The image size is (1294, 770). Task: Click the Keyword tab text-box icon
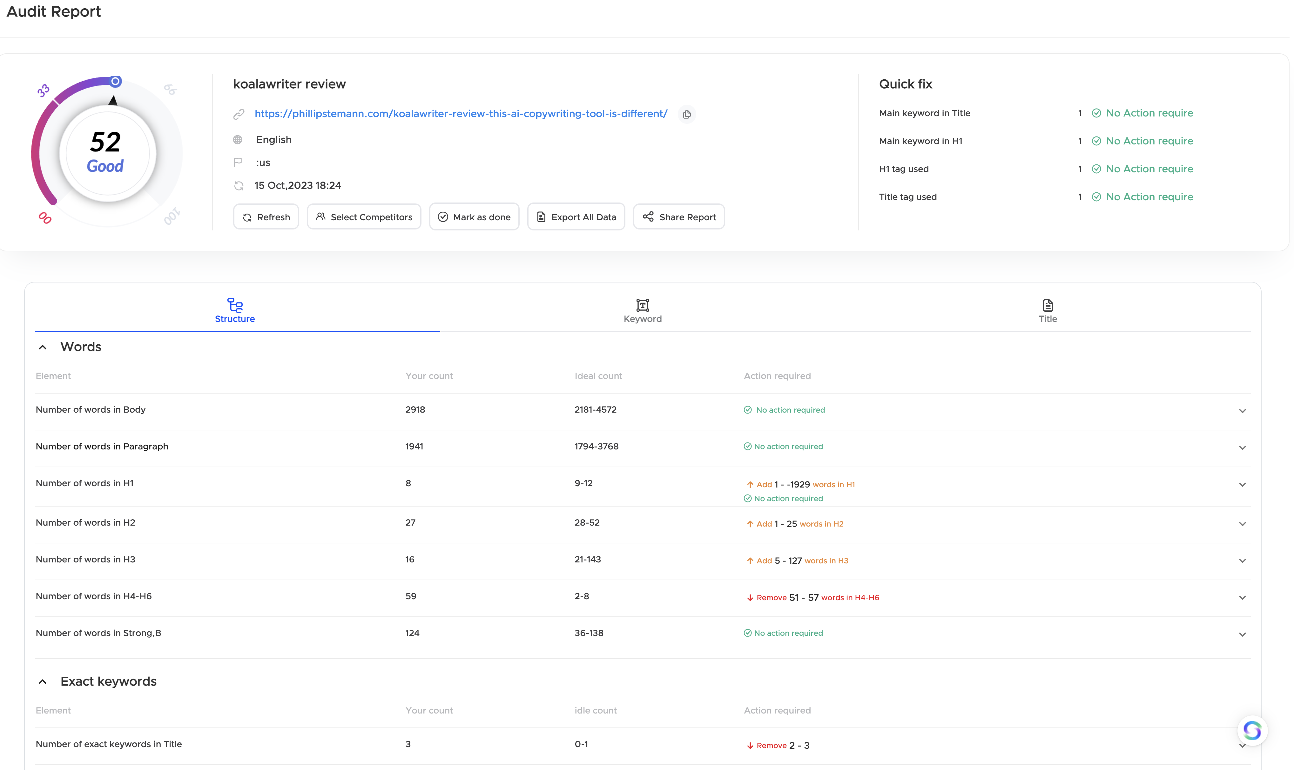pyautogui.click(x=643, y=305)
